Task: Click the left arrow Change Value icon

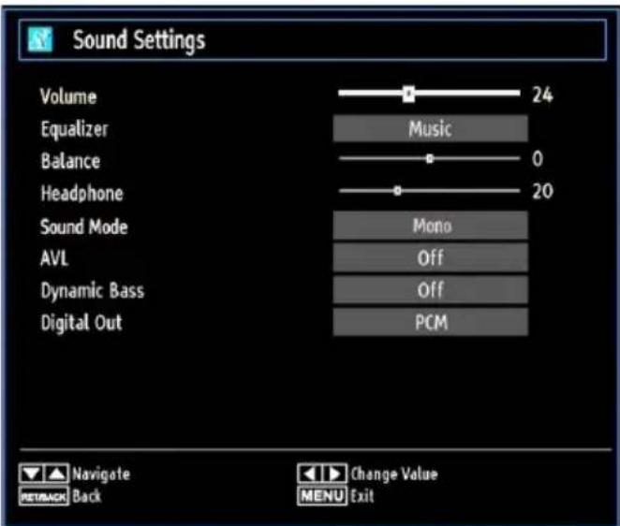Action: click(x=310, y=474)
